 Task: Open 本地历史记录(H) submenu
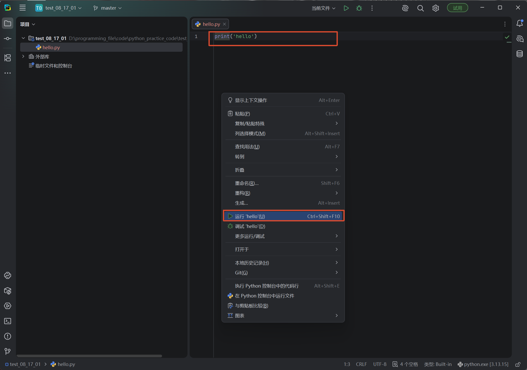coord(283,263)
